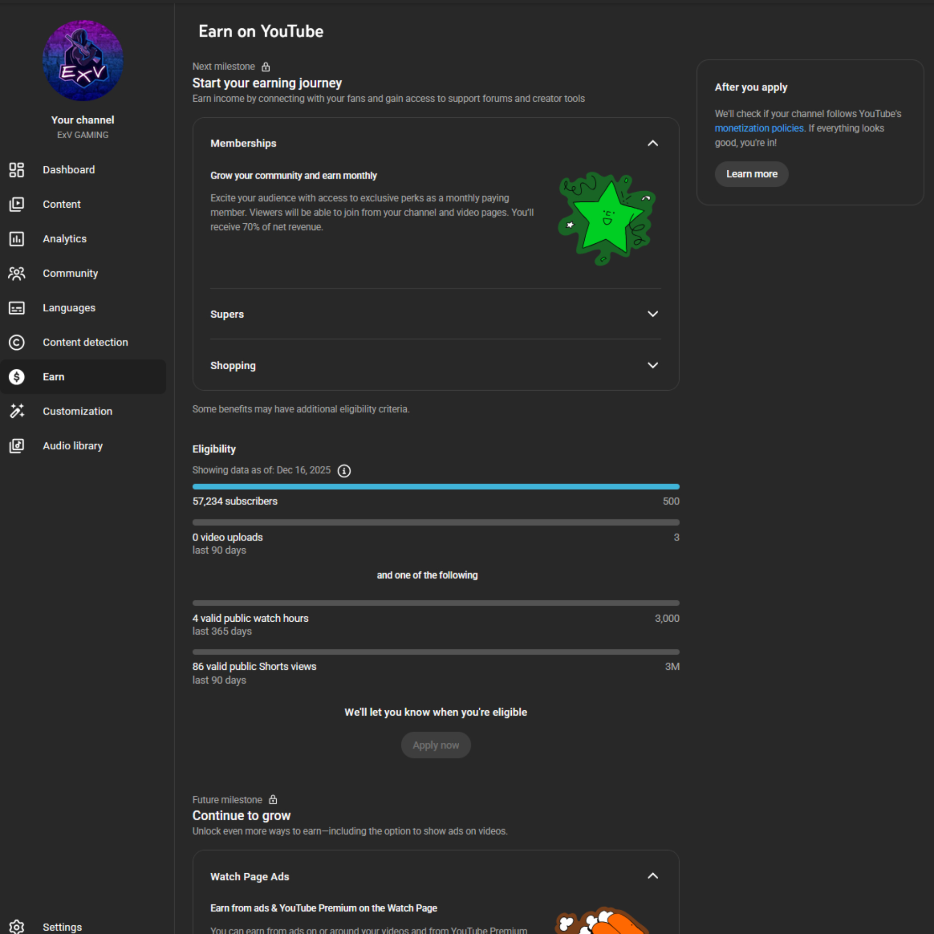Image resolution: width=934 pixels, height=934 pixels.
Task: Click the Customization magic wand icon
Action: coord(17,411)
